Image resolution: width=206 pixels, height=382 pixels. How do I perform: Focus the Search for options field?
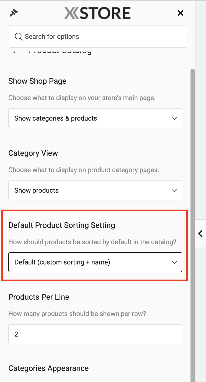(98, 37)
